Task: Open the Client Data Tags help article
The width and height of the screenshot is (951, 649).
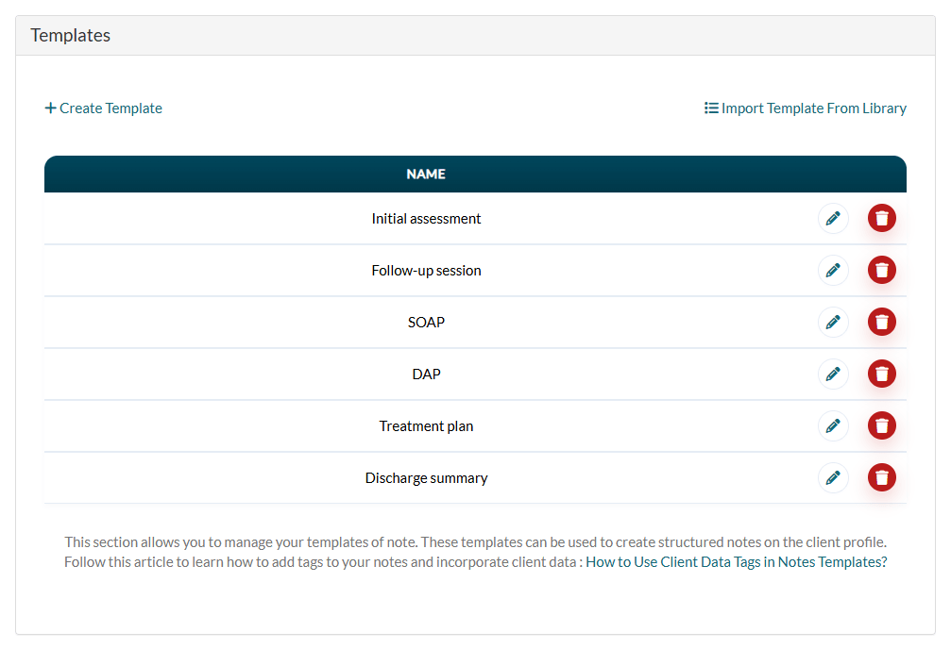Action: pyautogui.click(x=737, y=562)
